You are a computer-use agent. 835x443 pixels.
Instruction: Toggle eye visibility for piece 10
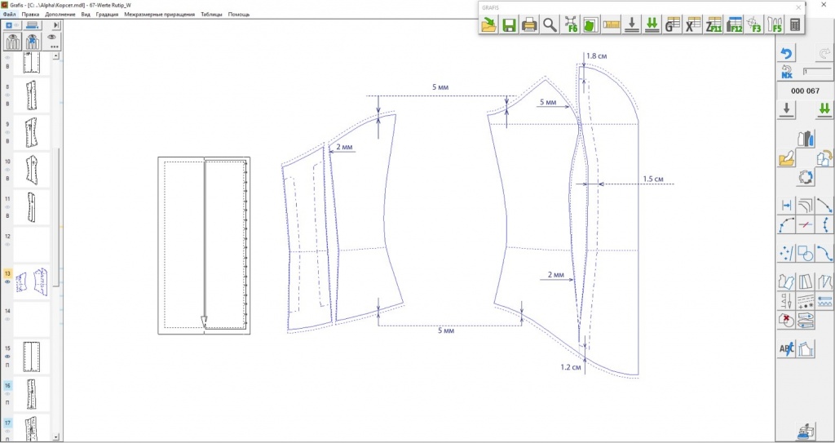click(x=8, y=170)
